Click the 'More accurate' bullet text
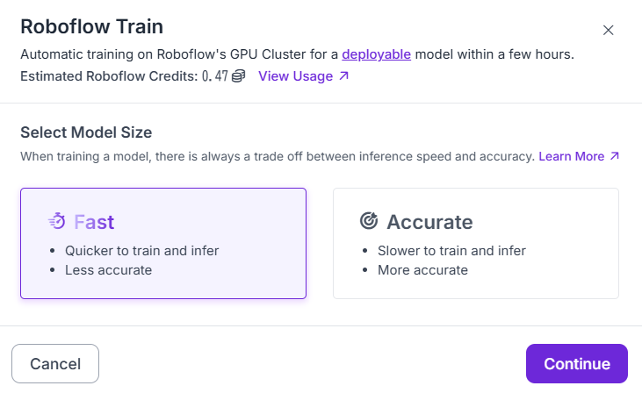This screenshot has height=393, width=642. (422, 270)
